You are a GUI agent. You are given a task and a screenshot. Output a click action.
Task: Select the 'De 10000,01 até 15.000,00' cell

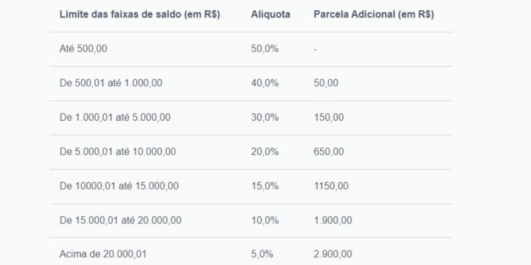click(119, 186)
